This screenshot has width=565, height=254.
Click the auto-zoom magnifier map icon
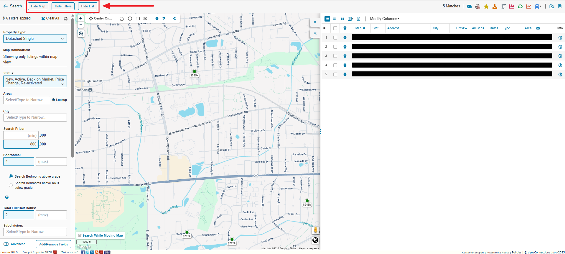tap(81, 34)
